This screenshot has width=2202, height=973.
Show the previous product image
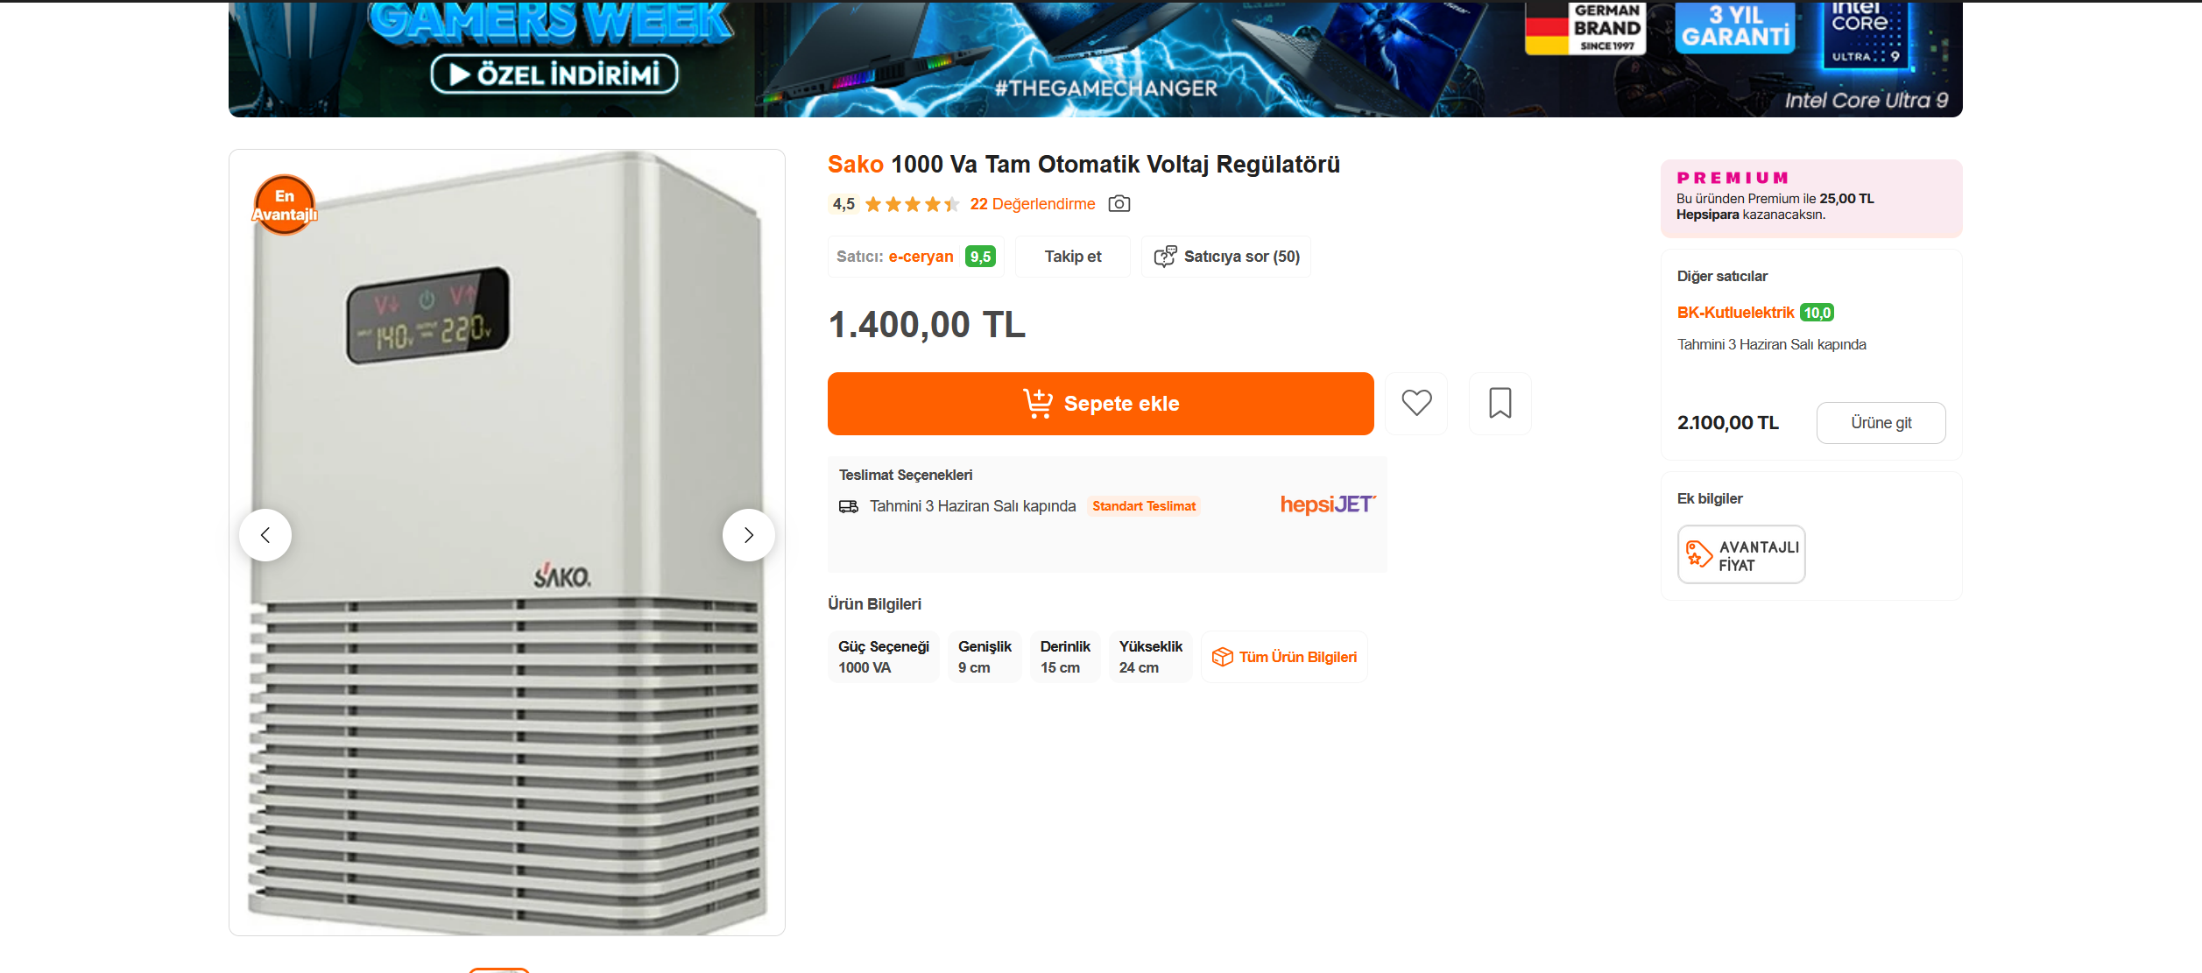click(265, 535)
